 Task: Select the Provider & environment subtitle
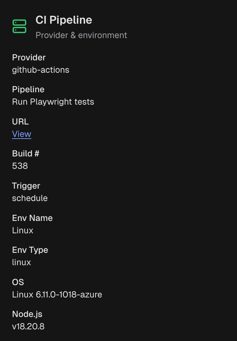click(81, 35)
